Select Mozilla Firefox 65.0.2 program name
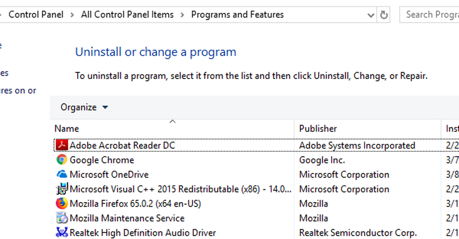459x239 pixels. 135,204
